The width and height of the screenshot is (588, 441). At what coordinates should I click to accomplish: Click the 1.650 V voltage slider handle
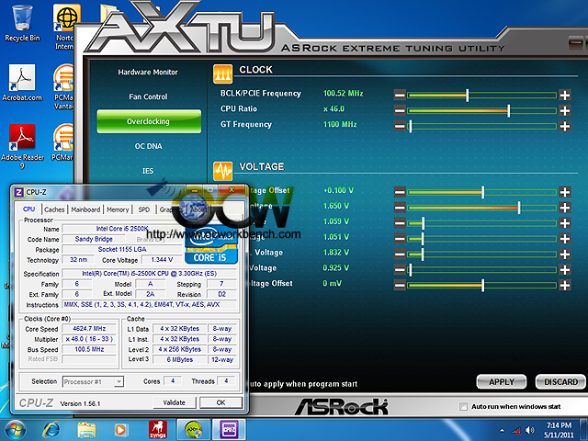[519, 208]
